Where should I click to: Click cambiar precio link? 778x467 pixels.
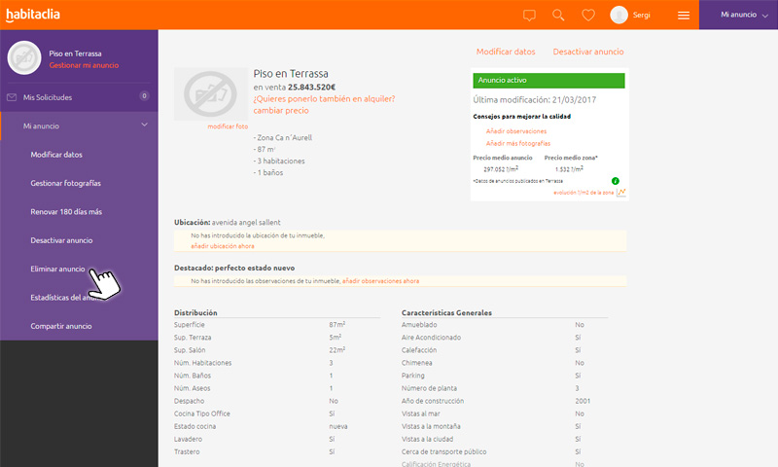click(x=281, y=111)
